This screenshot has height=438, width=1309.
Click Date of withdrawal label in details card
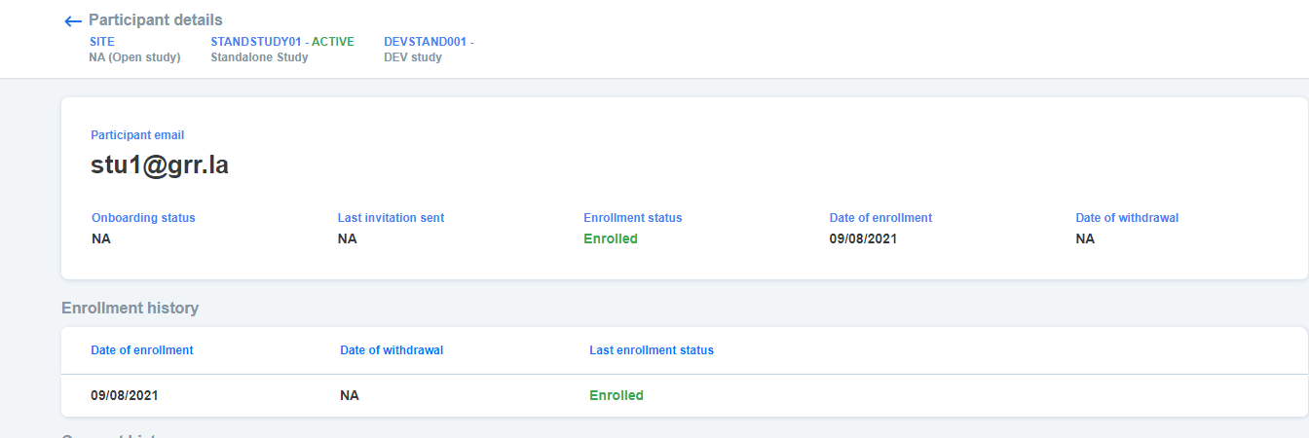pyautogui.click(x=1127, y=218)
